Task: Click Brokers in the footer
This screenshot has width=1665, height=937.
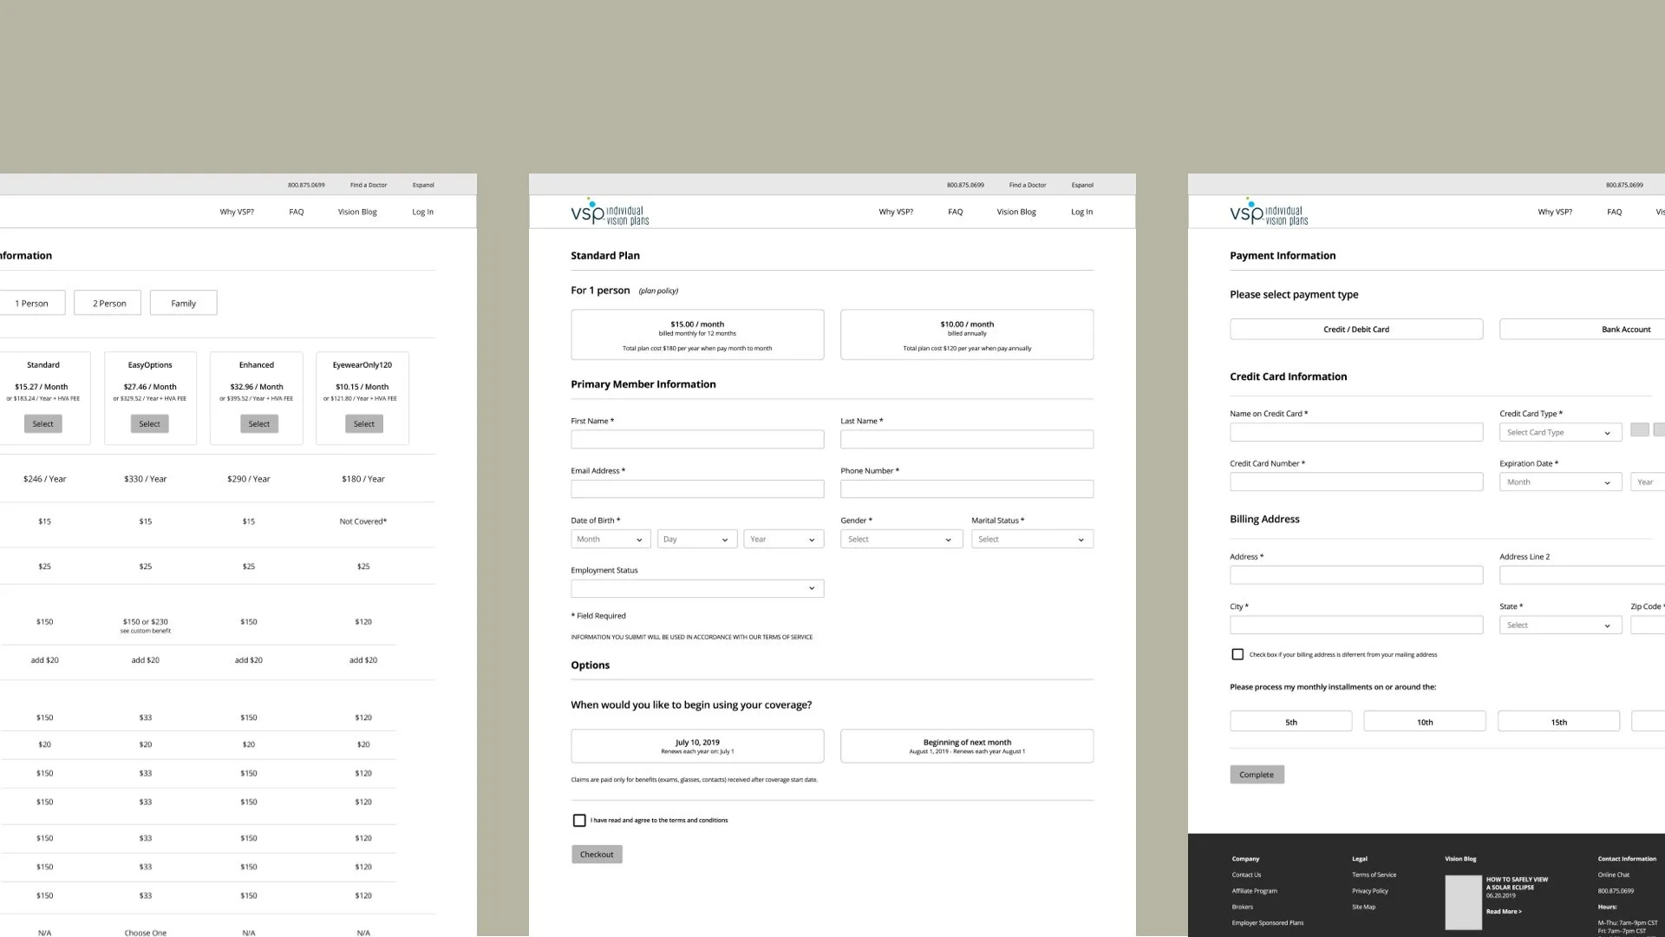Action: pyautogui.click(x=1242, y=908)
